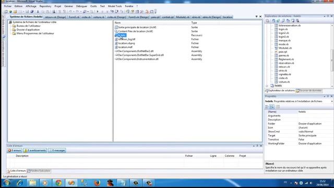
Task: Open the Properties object selector dropdown
Action: click(332, 101)
